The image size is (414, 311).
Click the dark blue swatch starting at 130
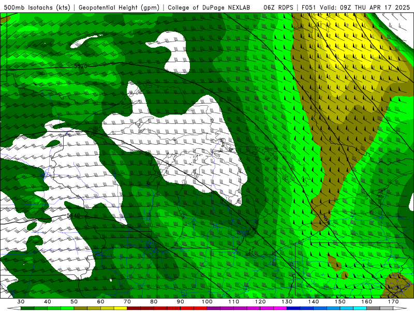point(293,308)
